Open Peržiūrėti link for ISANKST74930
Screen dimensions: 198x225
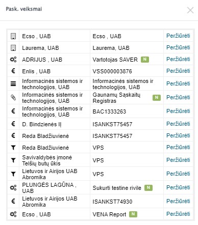(x=178, y=201)
